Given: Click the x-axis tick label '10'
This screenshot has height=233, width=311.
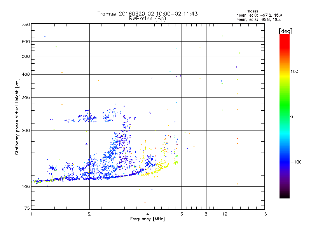Looking at the screenshot, I should tap(225, 214).
